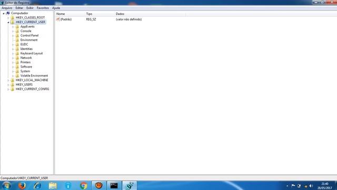This screenshot has height=190, width=337.
Task: Click the AppEvents folder icon
Action: click(17, 26)
